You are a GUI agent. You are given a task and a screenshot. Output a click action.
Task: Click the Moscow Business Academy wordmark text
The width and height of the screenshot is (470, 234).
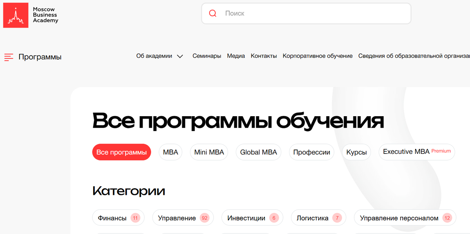tap(45, 15)
